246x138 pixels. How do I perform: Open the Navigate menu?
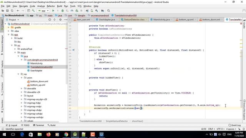(x=23, y=6)
